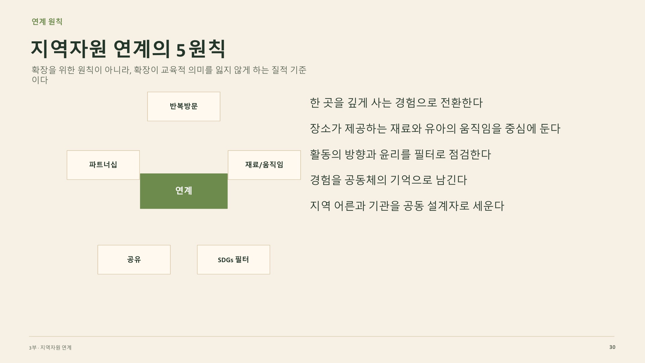Click the 공유 box
This screenshot has height=363, width=645.
(134, 259)
